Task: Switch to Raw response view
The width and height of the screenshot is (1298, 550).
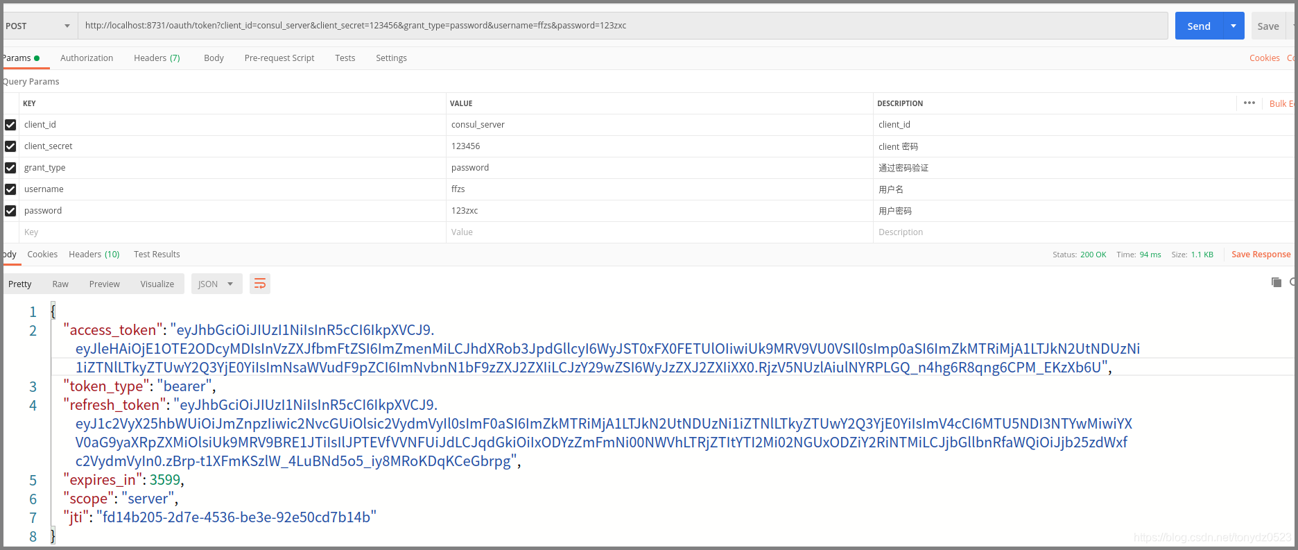Action: [x=60, y=284]
